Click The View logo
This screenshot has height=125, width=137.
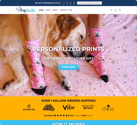click(68, 107)
